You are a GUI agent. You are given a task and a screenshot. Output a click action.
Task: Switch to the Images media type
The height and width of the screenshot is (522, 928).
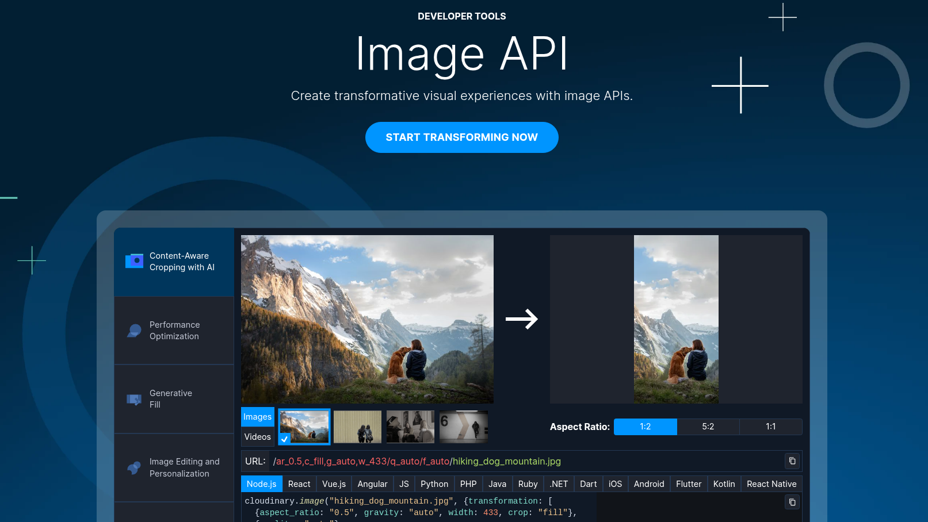click(258, 417)
